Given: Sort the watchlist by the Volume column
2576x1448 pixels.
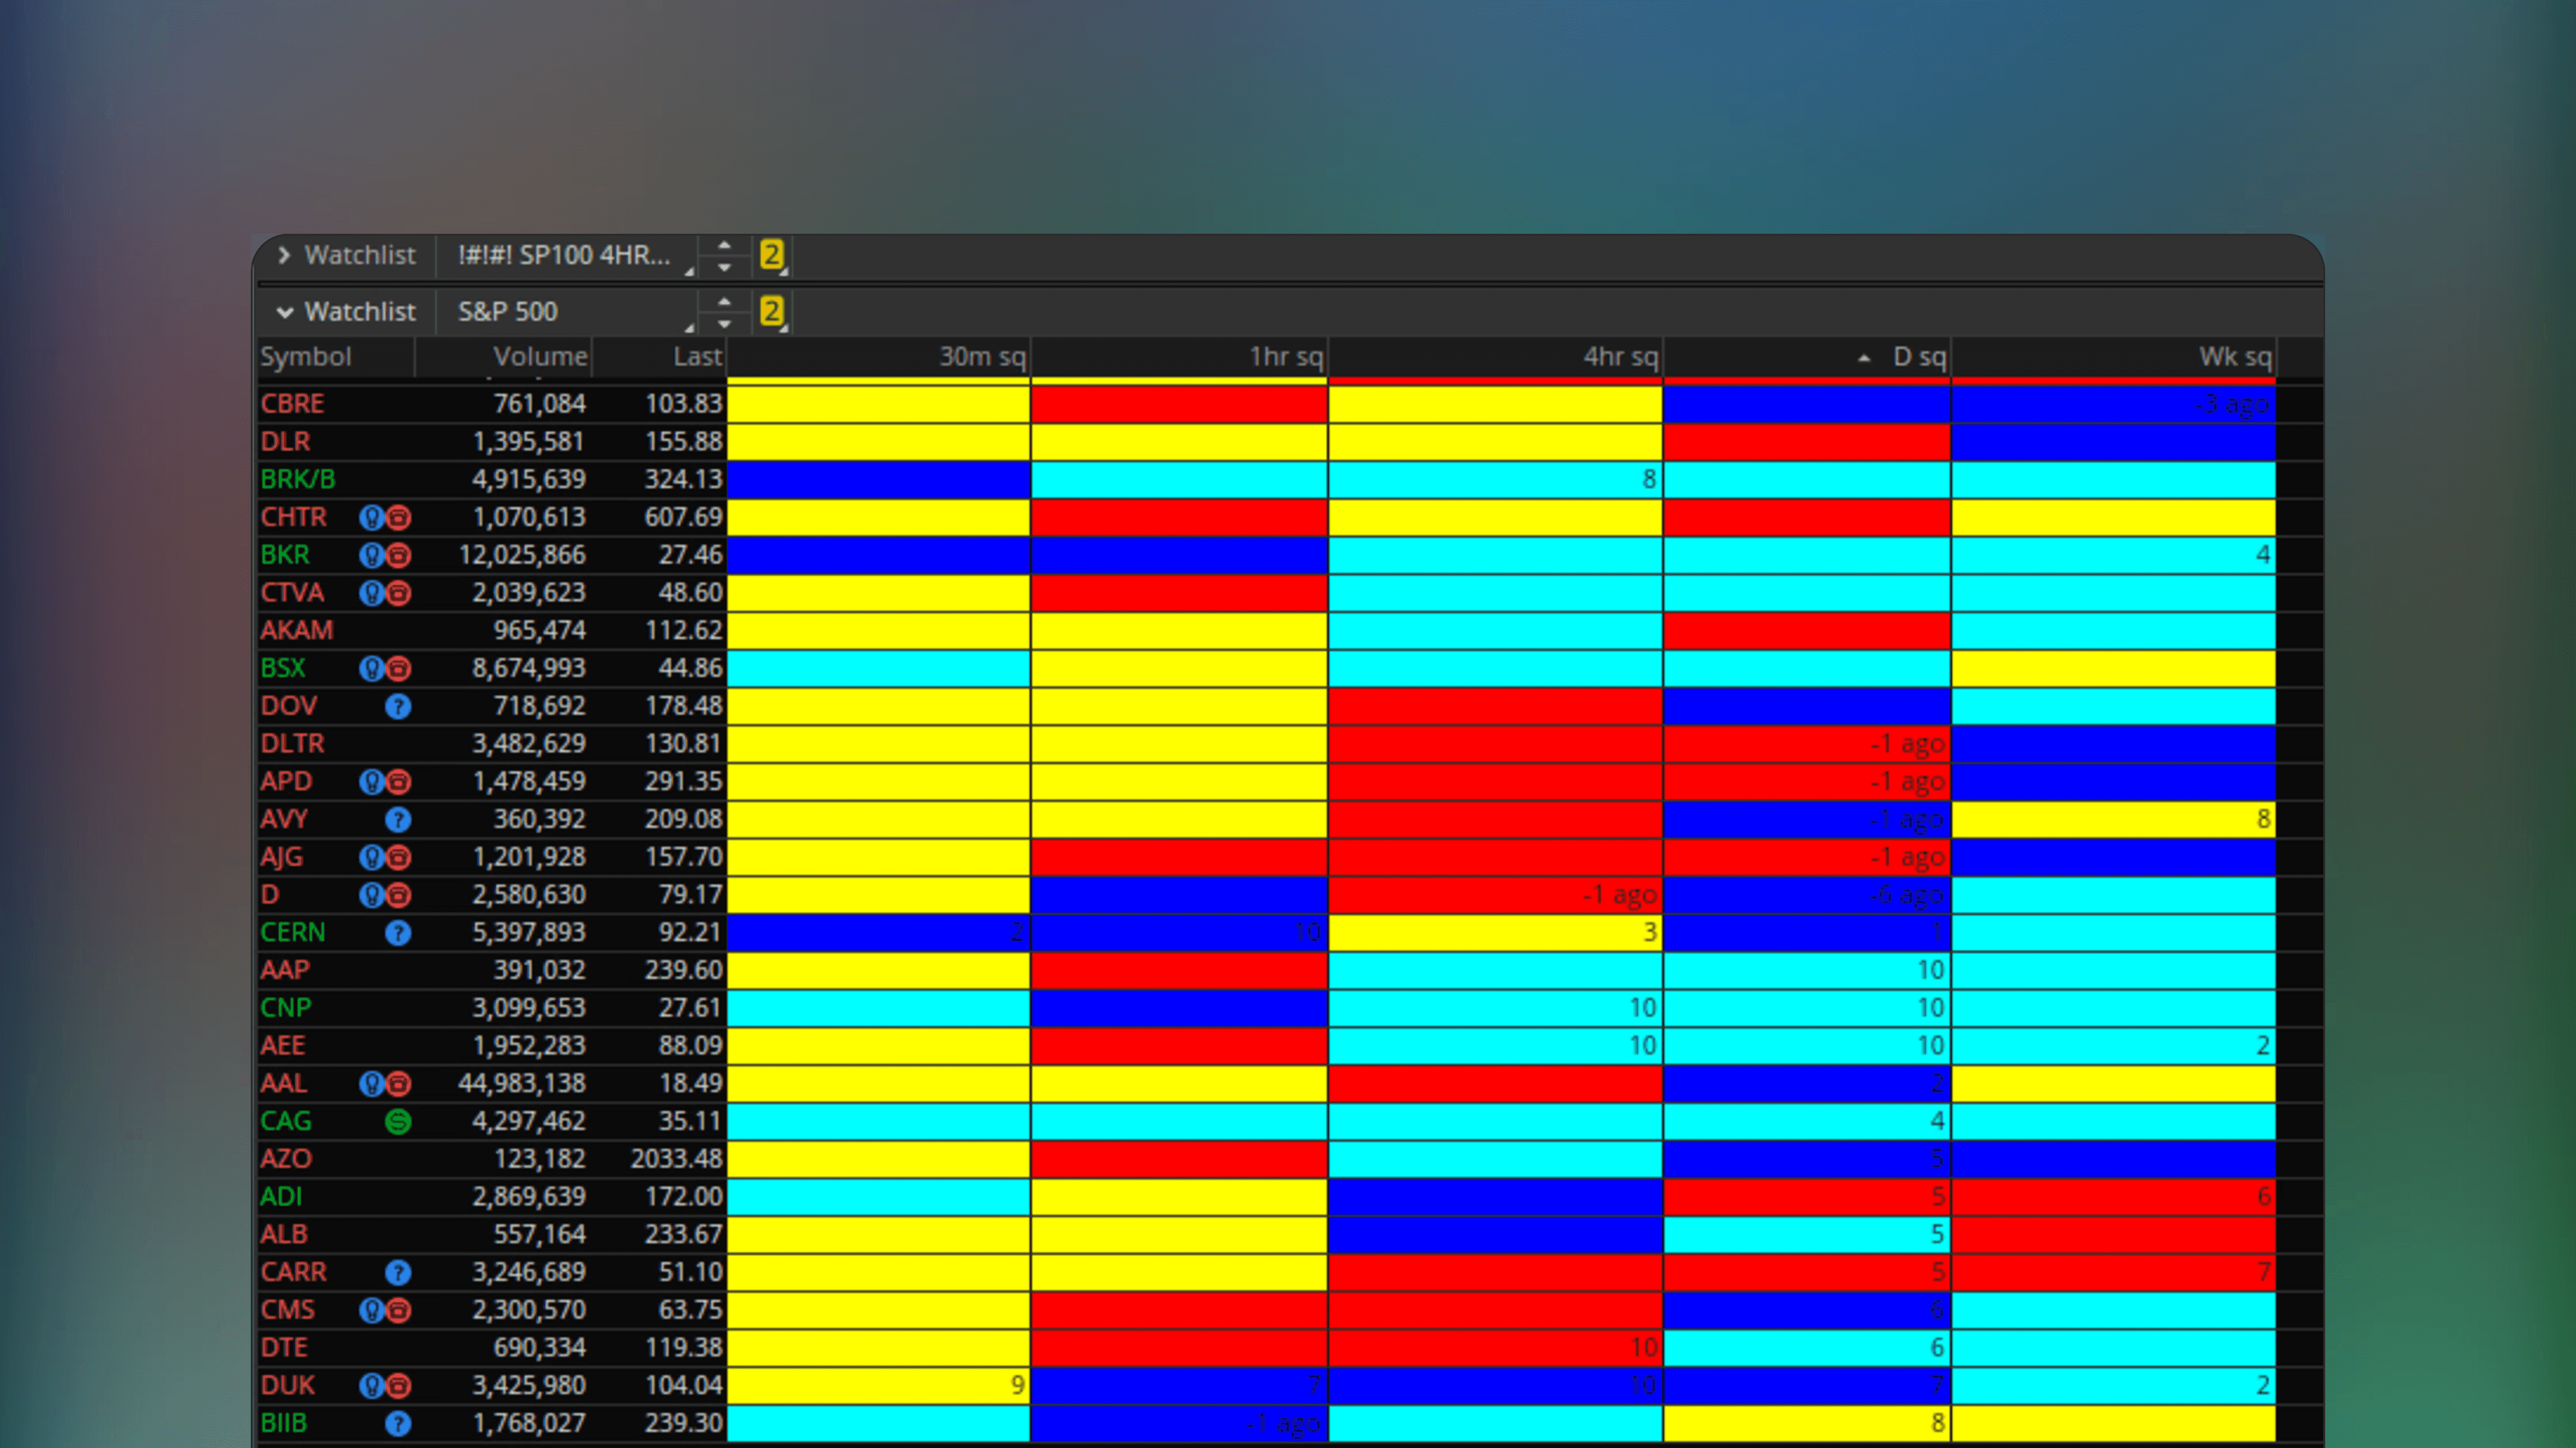Looking at the screenshot, I should [540, 357].
